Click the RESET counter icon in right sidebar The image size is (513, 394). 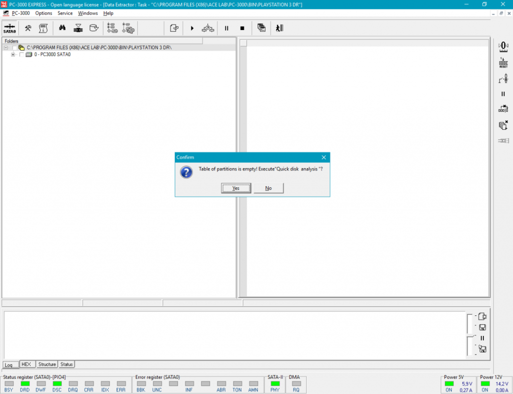coord(503,63)
